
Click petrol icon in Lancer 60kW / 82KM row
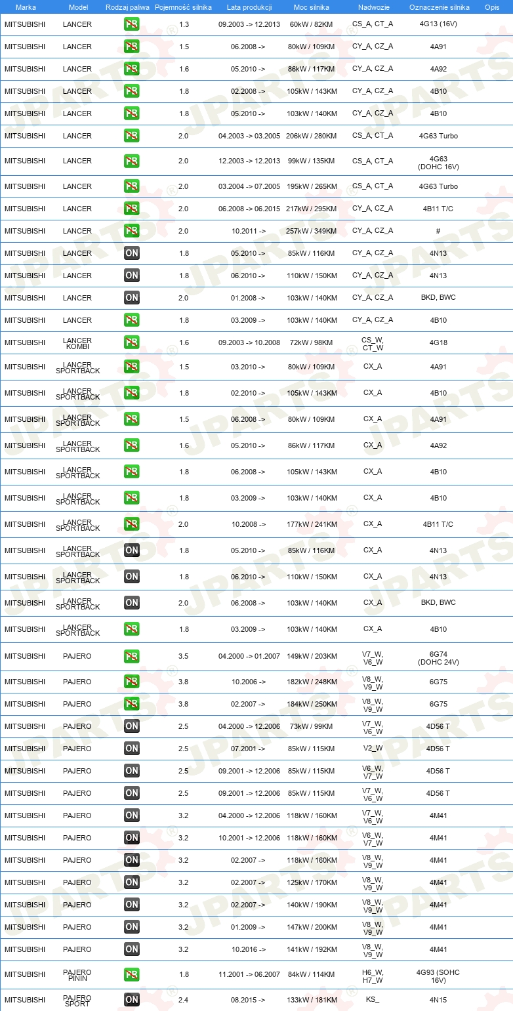pos(131,24)
